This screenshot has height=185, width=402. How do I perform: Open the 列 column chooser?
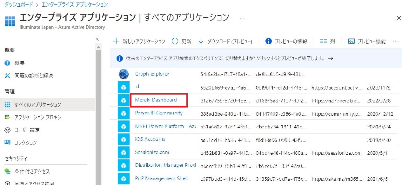point(328,41)
